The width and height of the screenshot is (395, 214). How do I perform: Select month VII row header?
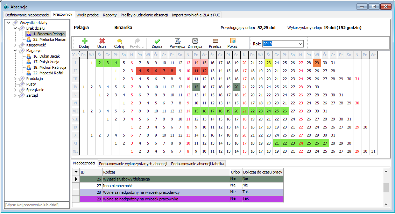point(75,111)
